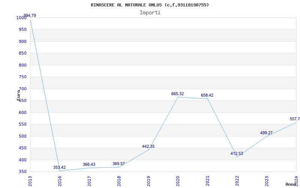
Task: Click the 2024 x-axis year label
Action: click(x=296, y=181)
